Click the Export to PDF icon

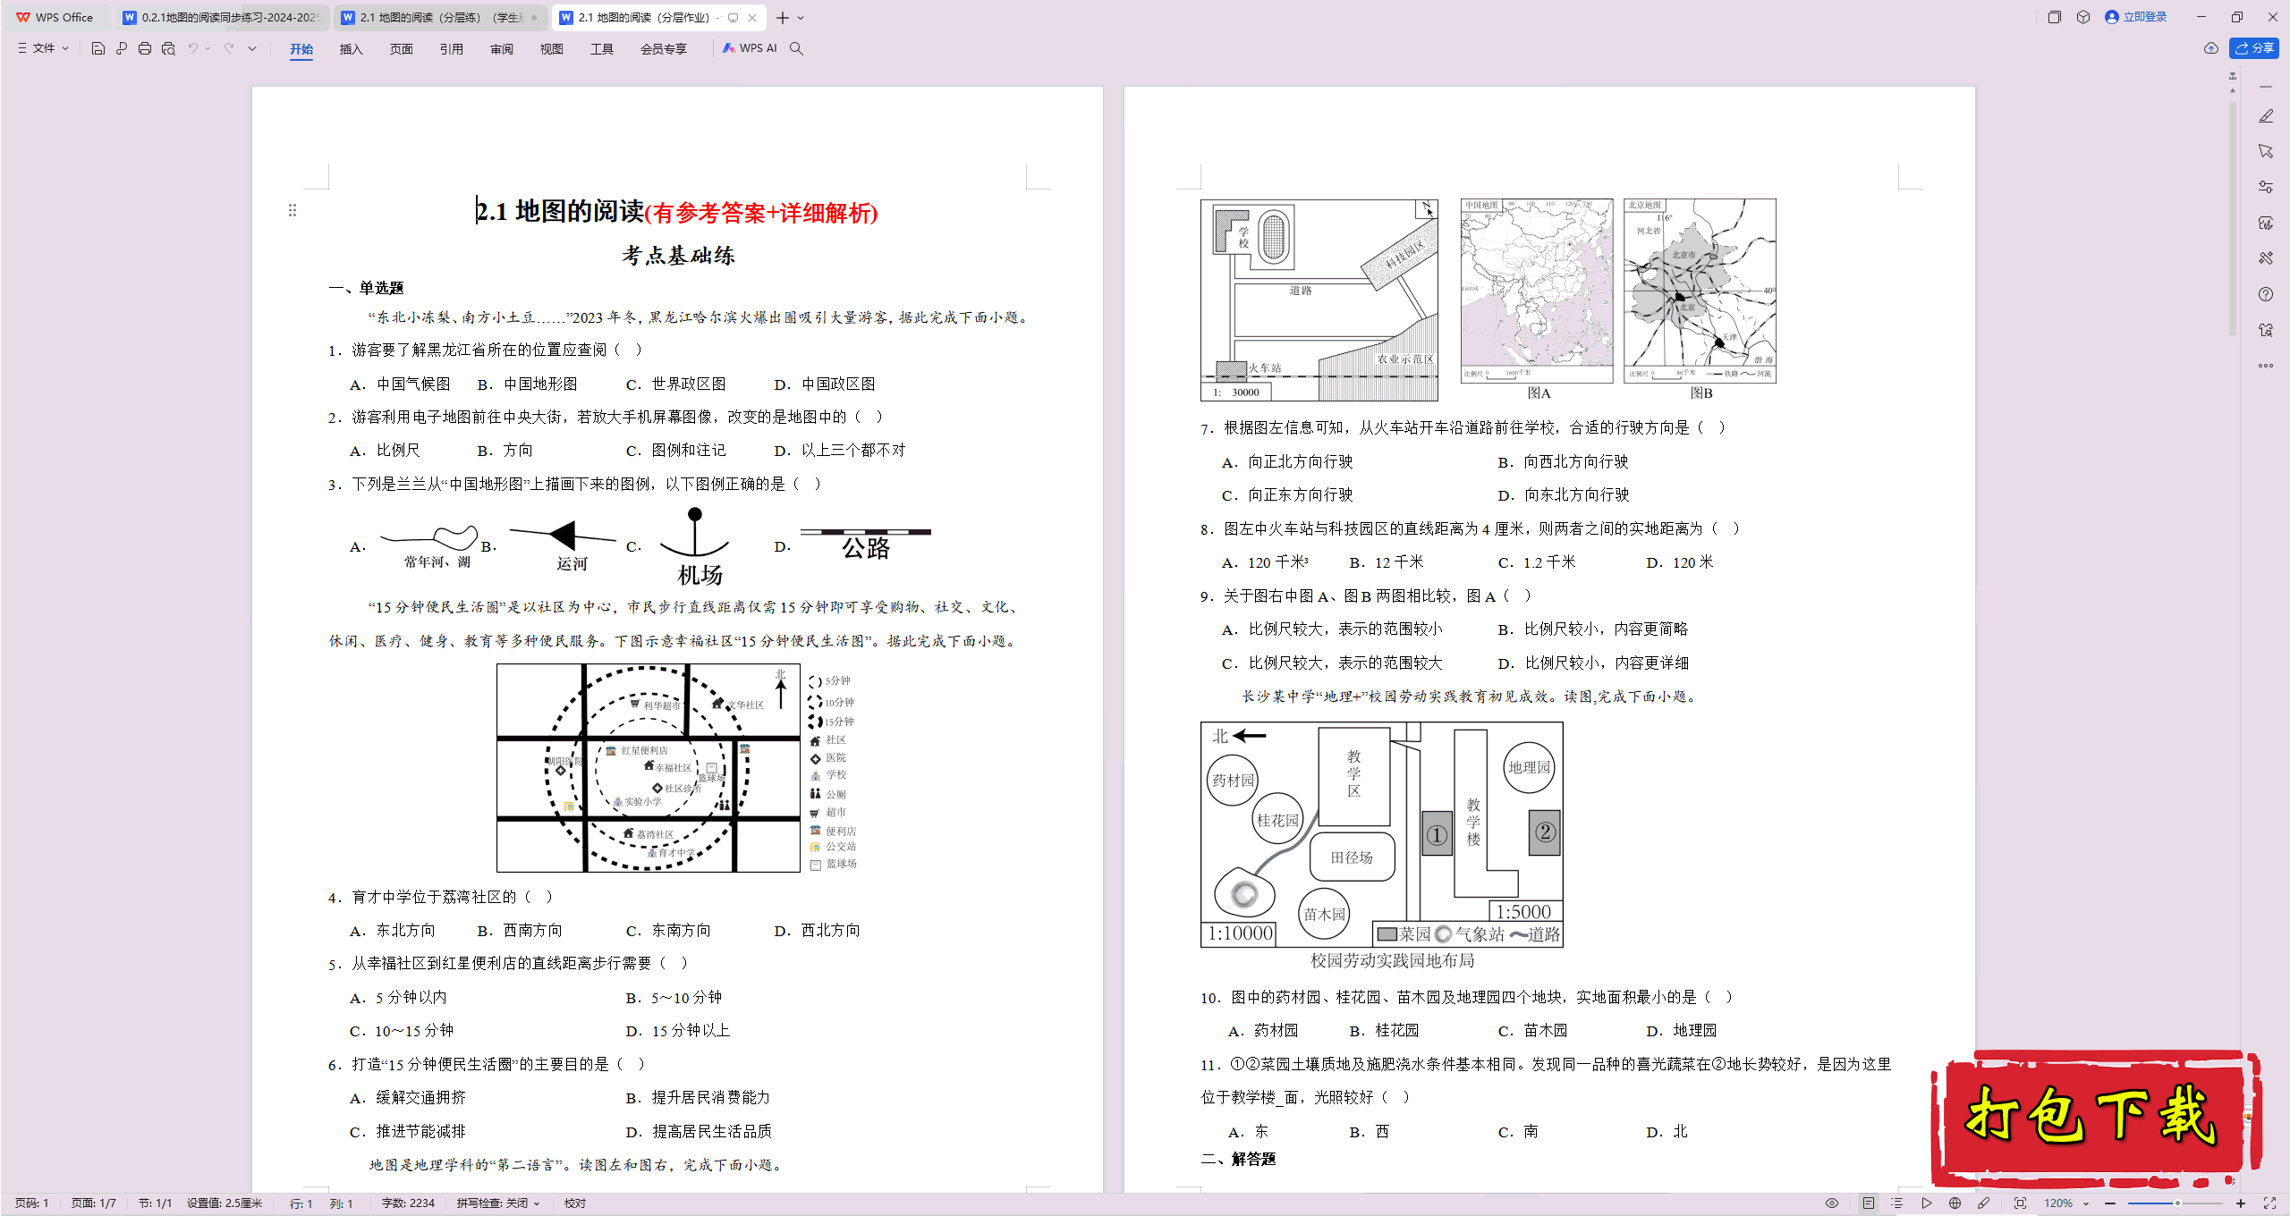click(122, 48)
